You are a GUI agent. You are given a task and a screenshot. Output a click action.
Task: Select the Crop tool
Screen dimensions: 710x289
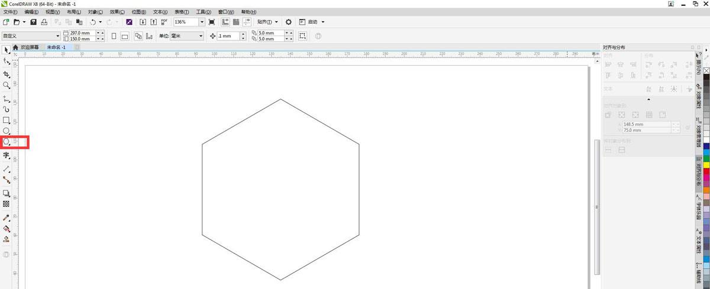pos(7,74)
